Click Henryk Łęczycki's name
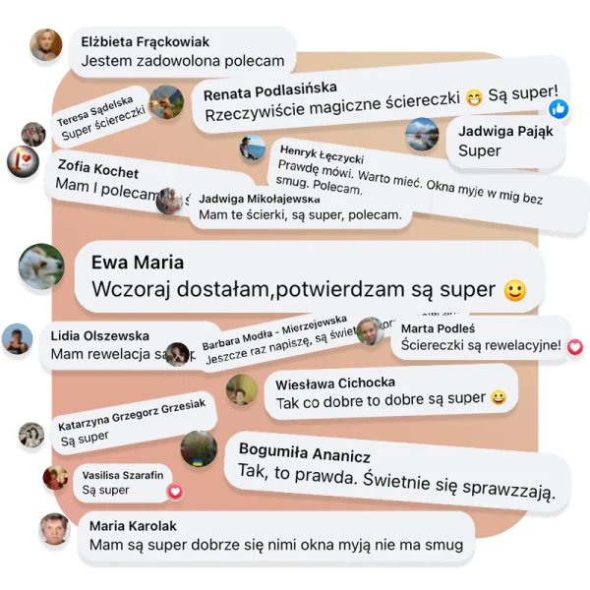This screenshot has width=590, height=590. [322, 154]
